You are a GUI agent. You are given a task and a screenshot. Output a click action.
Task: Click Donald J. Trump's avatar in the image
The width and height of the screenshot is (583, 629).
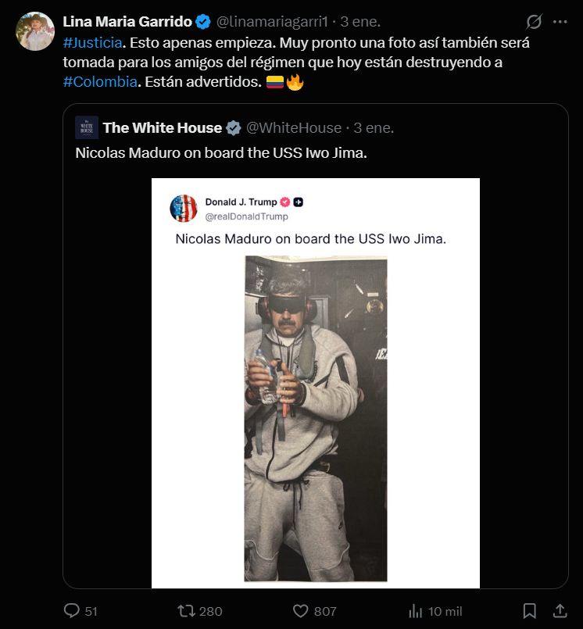pos(184,209)
